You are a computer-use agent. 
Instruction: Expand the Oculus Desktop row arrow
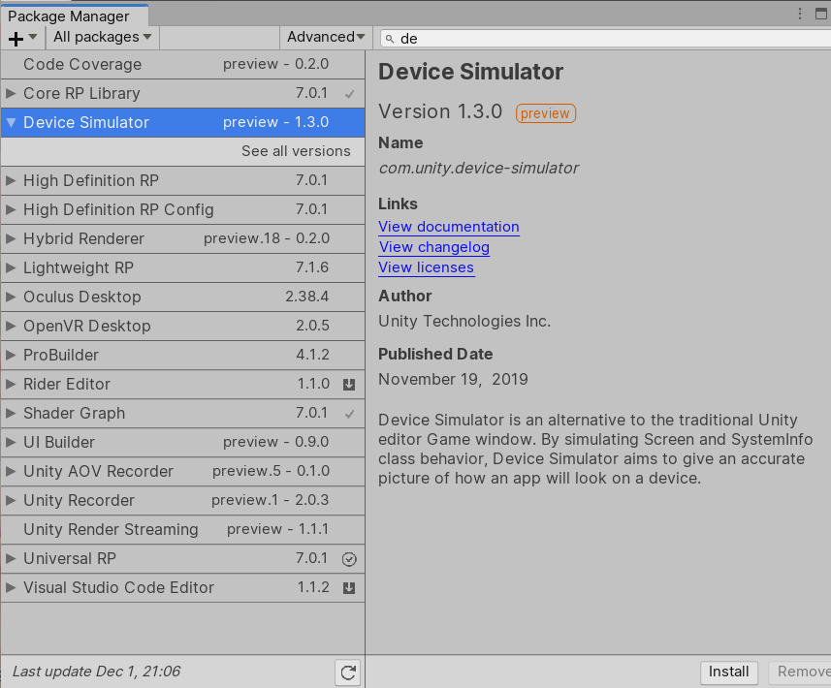coord(11,297)
